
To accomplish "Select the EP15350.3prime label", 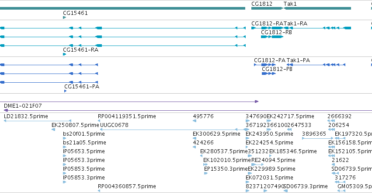I will pyautogui.click(x=226, y=169).
